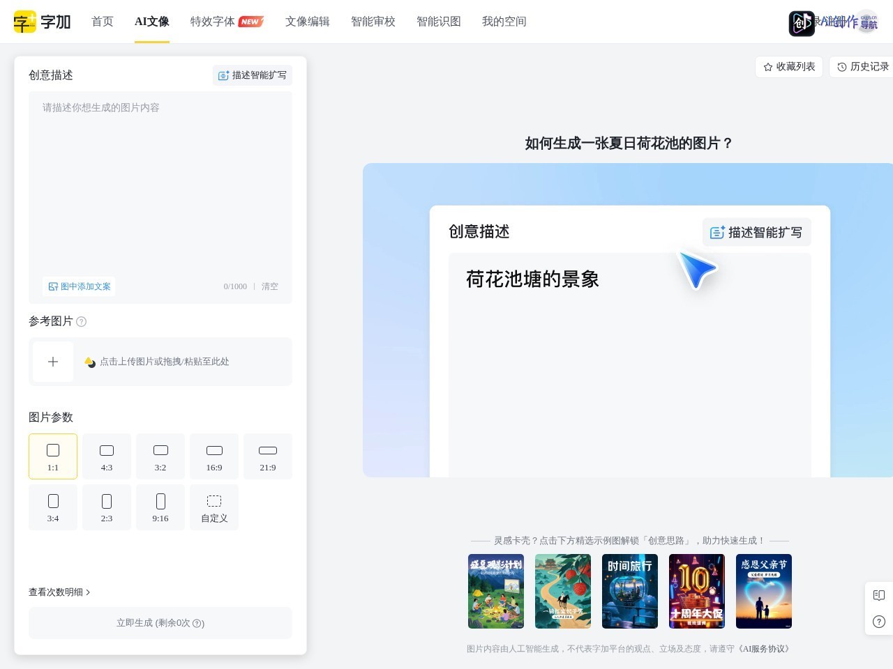Select the 3:2 aspect ratio
Screen dimensions: 893x669
160,456
